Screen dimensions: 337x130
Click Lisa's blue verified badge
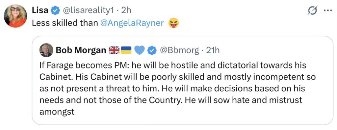[x=55, y=10]
